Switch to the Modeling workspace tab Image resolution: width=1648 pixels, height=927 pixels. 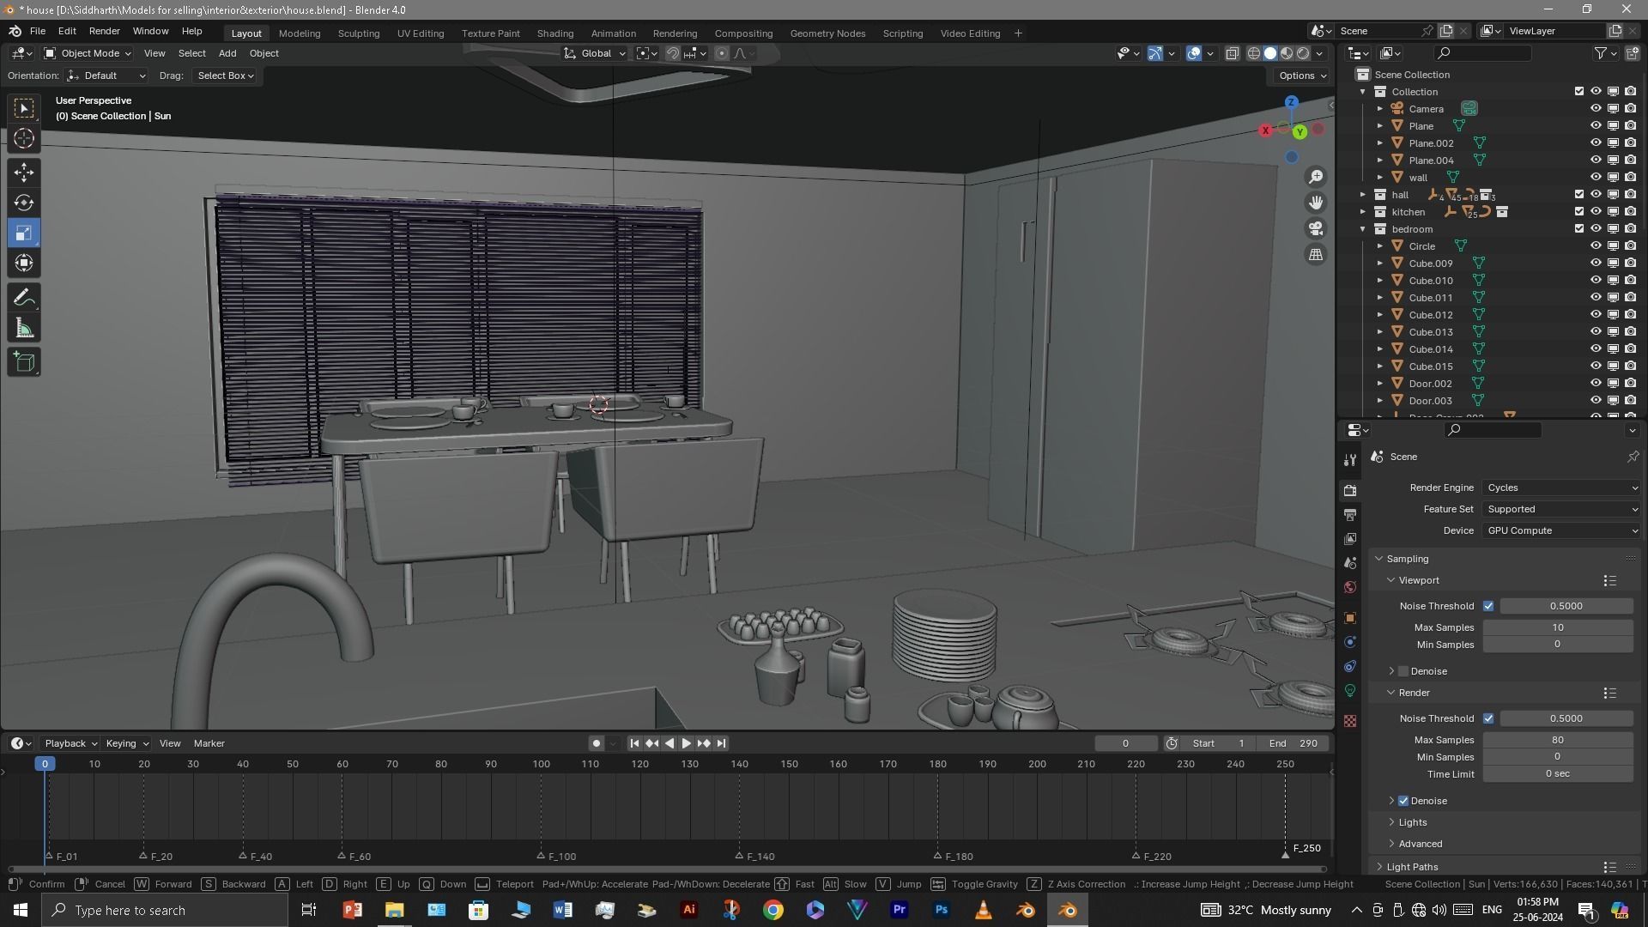[300, 33]
